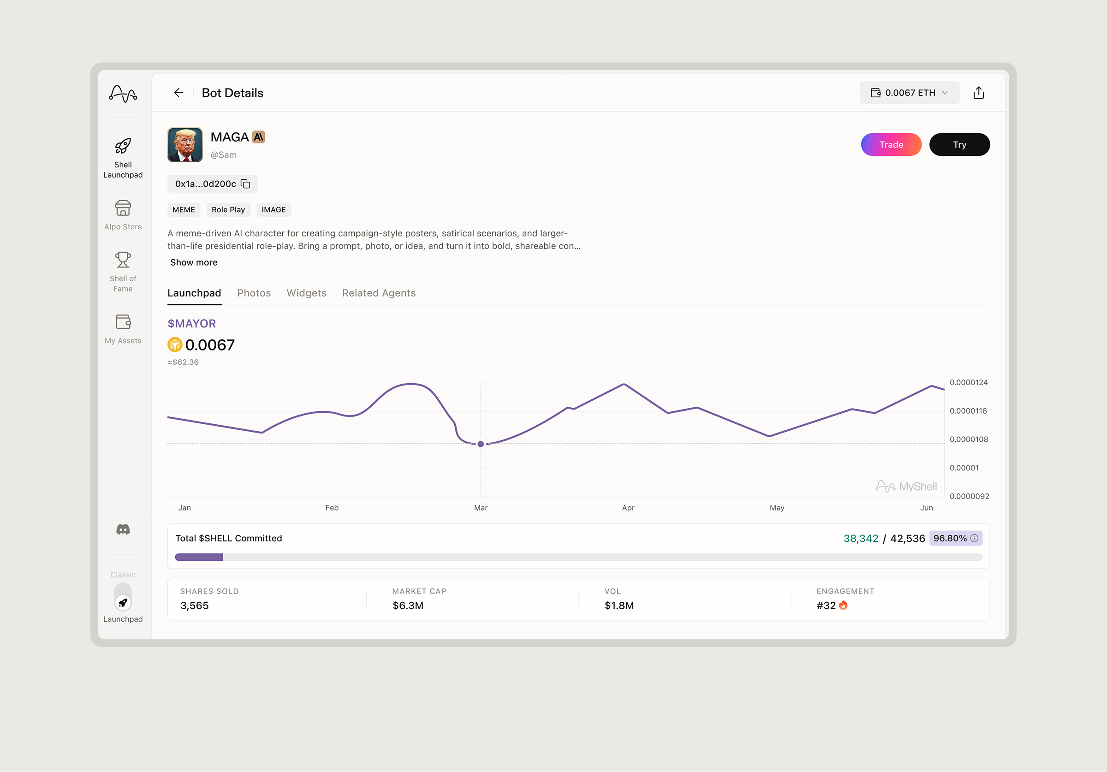
Task: Select the Role Play tag
Action: (228, 210)
